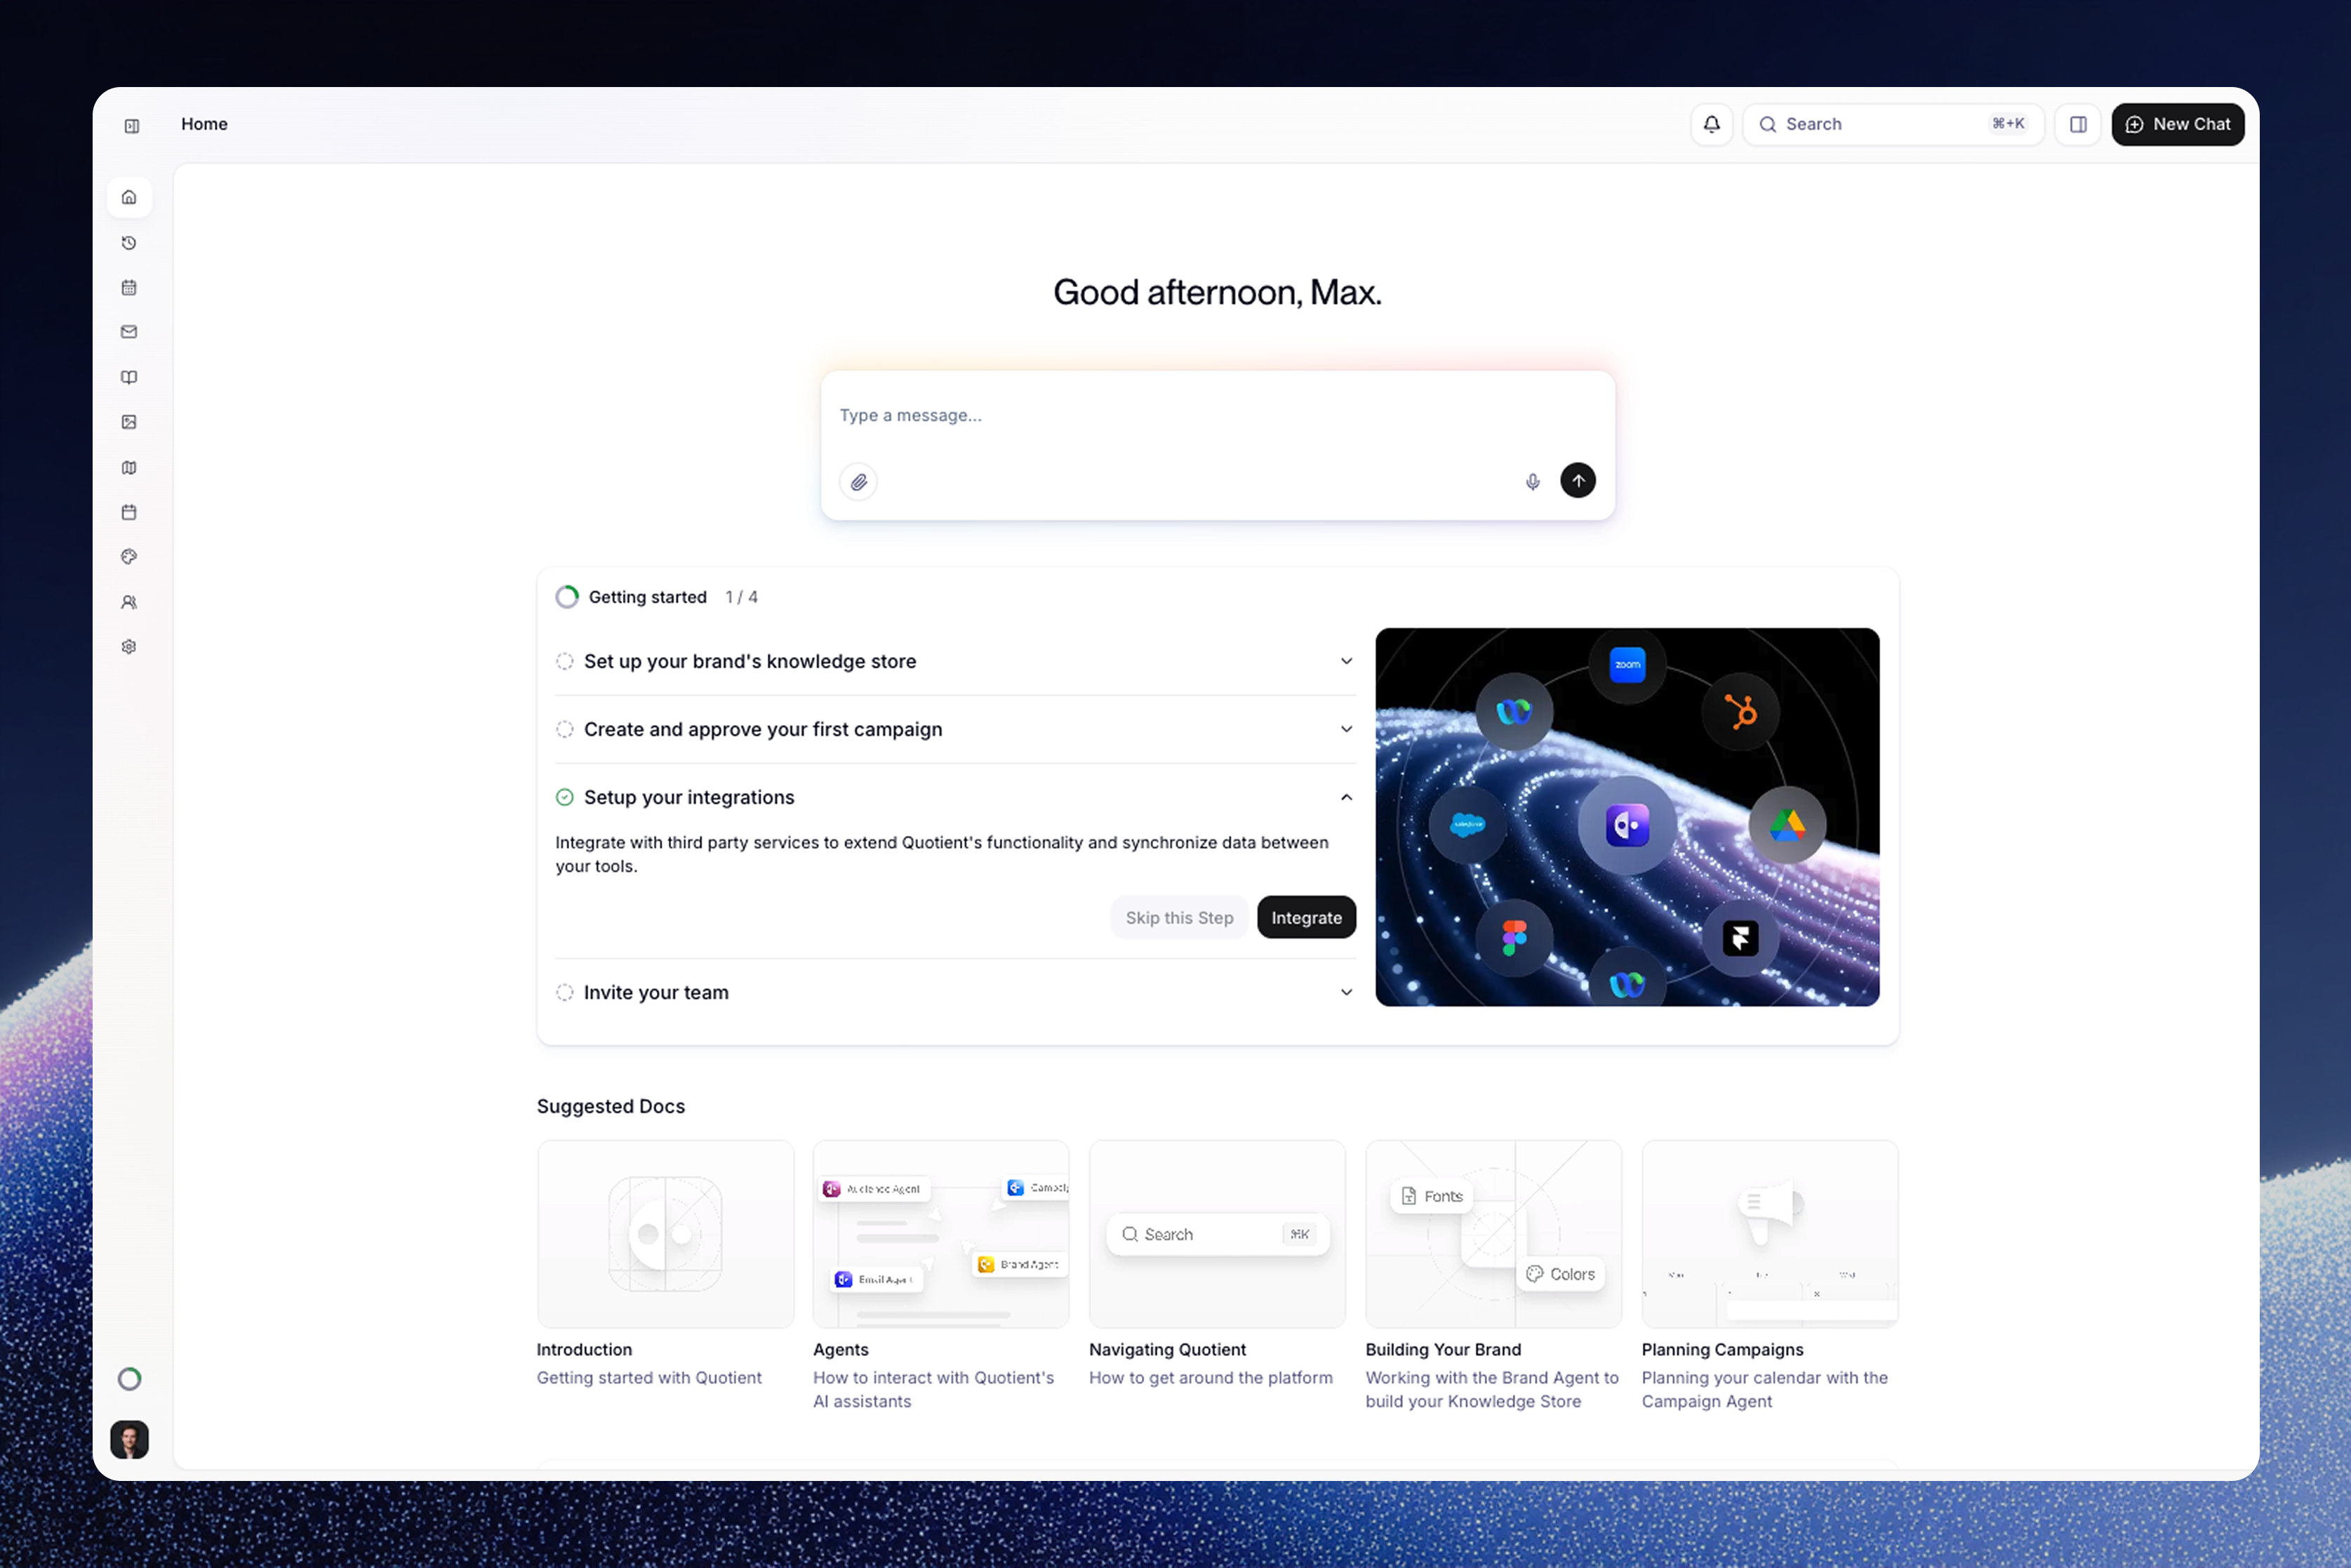
Task: Click the 'Skip this Step' button
Action: coord(1178,917)
